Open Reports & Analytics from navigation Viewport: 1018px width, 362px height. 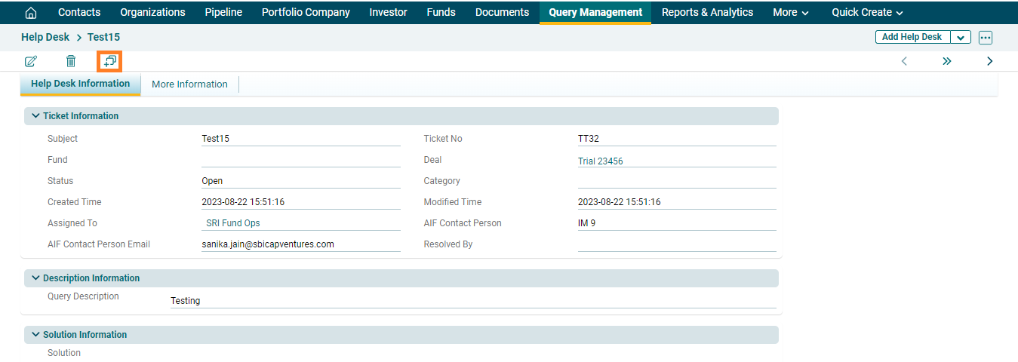(707, 12)
